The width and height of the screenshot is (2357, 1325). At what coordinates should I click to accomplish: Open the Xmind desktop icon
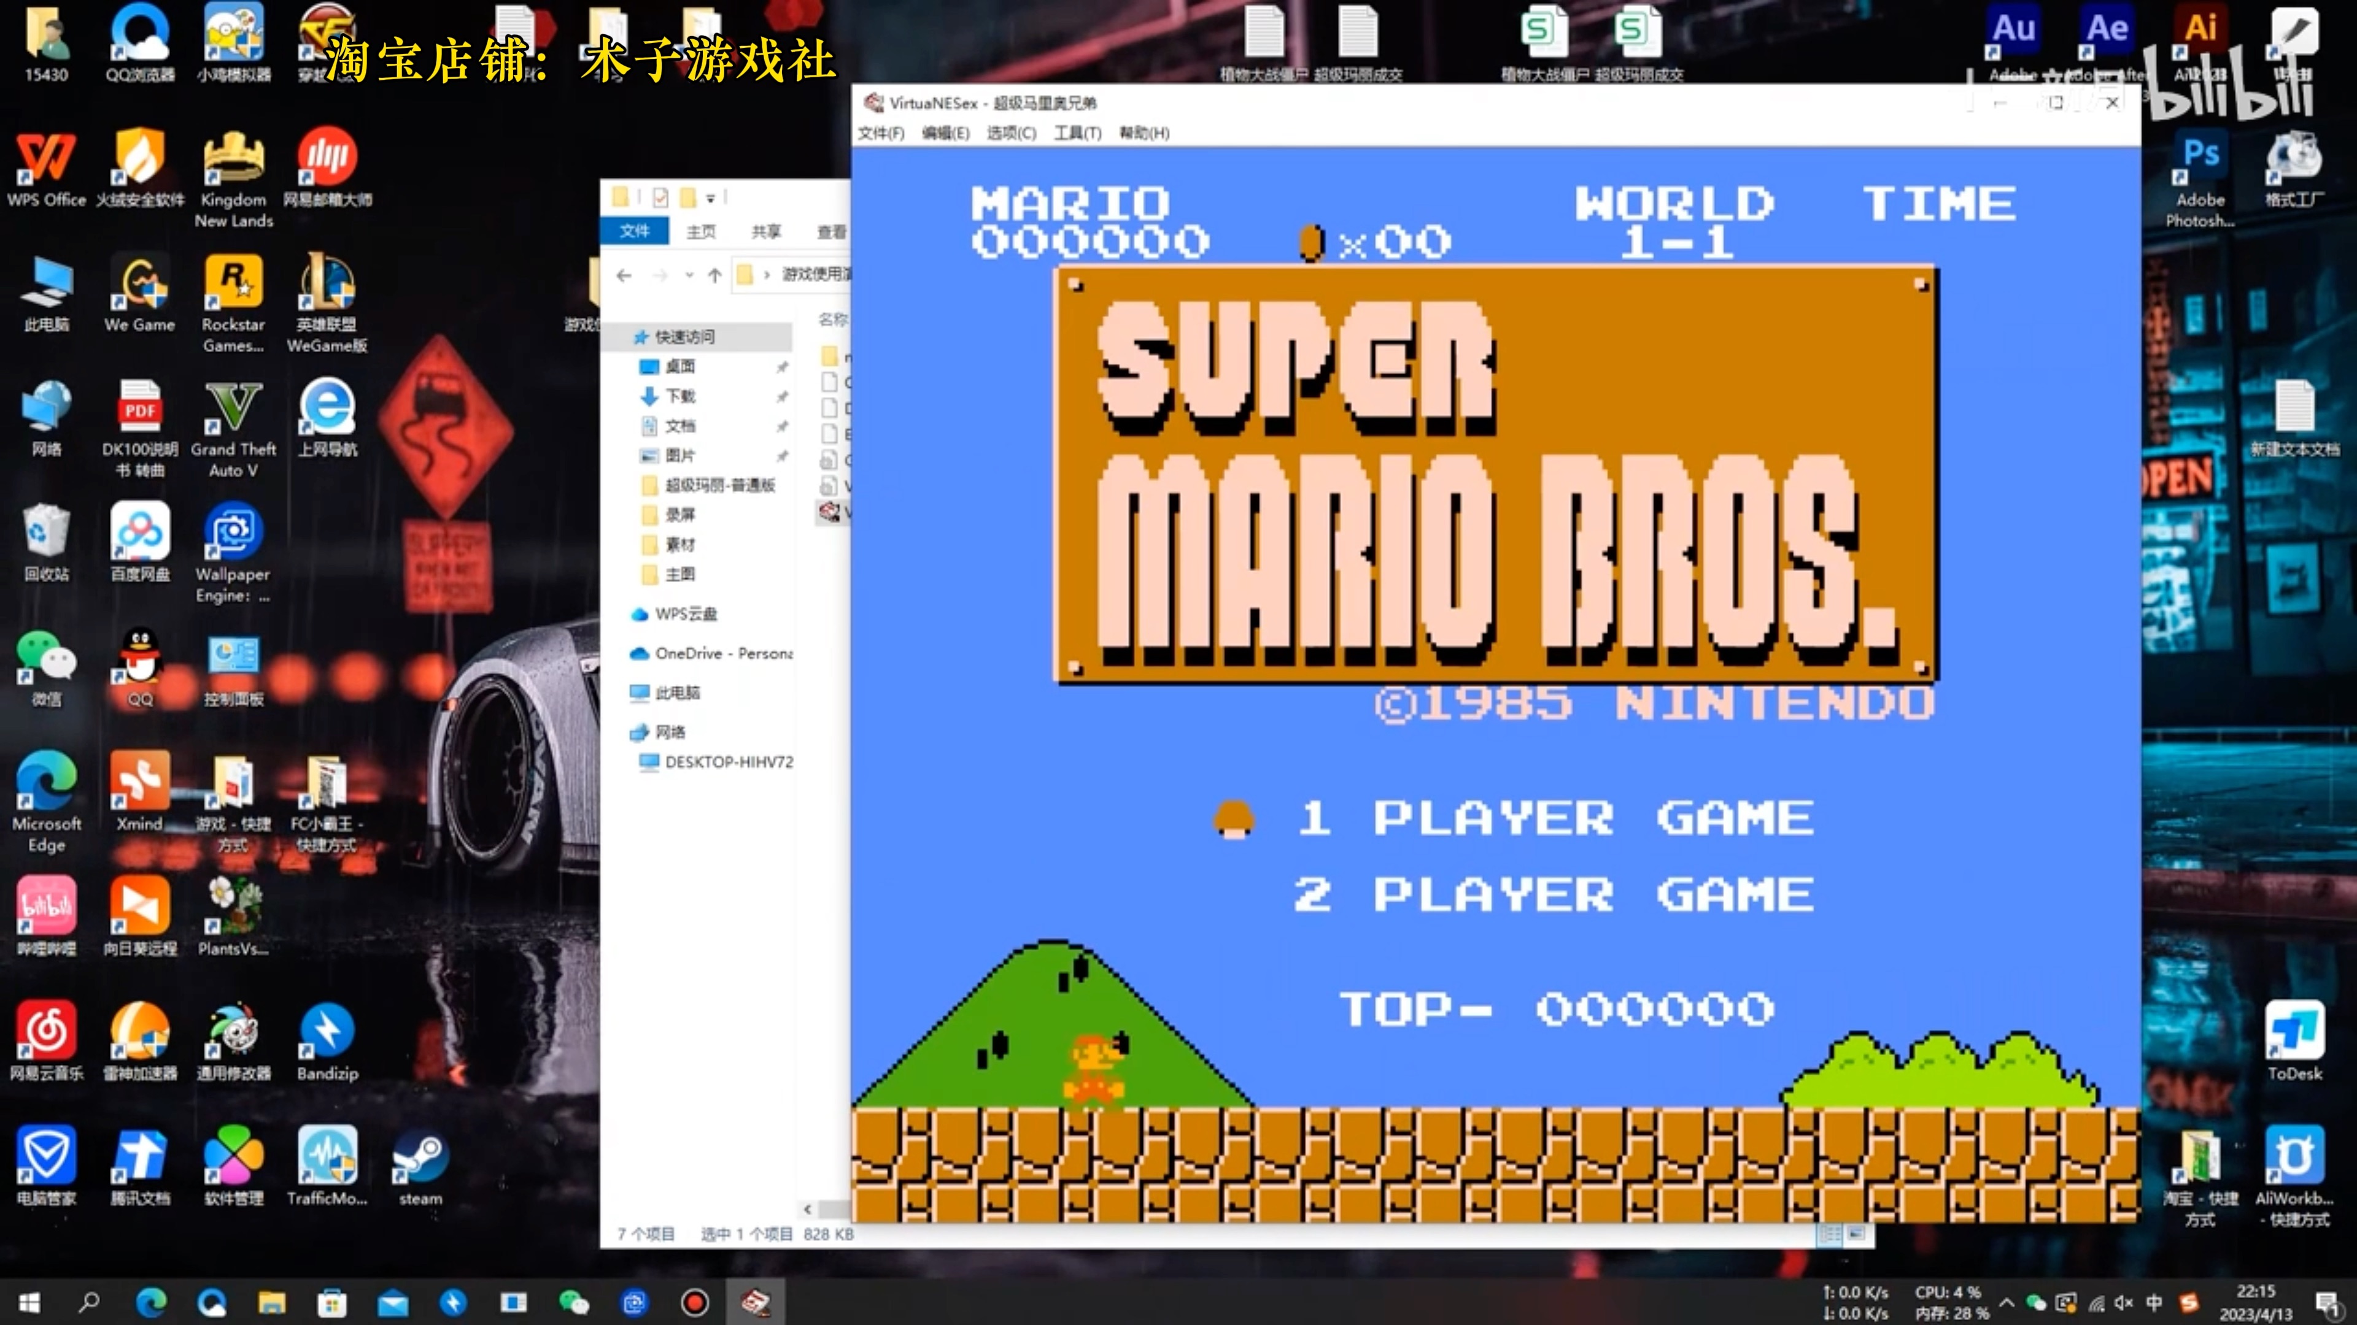pos(140,792)
